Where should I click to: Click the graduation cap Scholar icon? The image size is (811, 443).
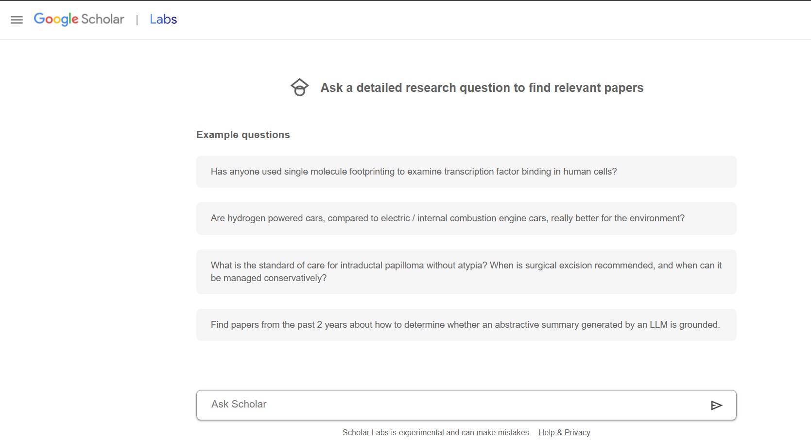point(299,88)
